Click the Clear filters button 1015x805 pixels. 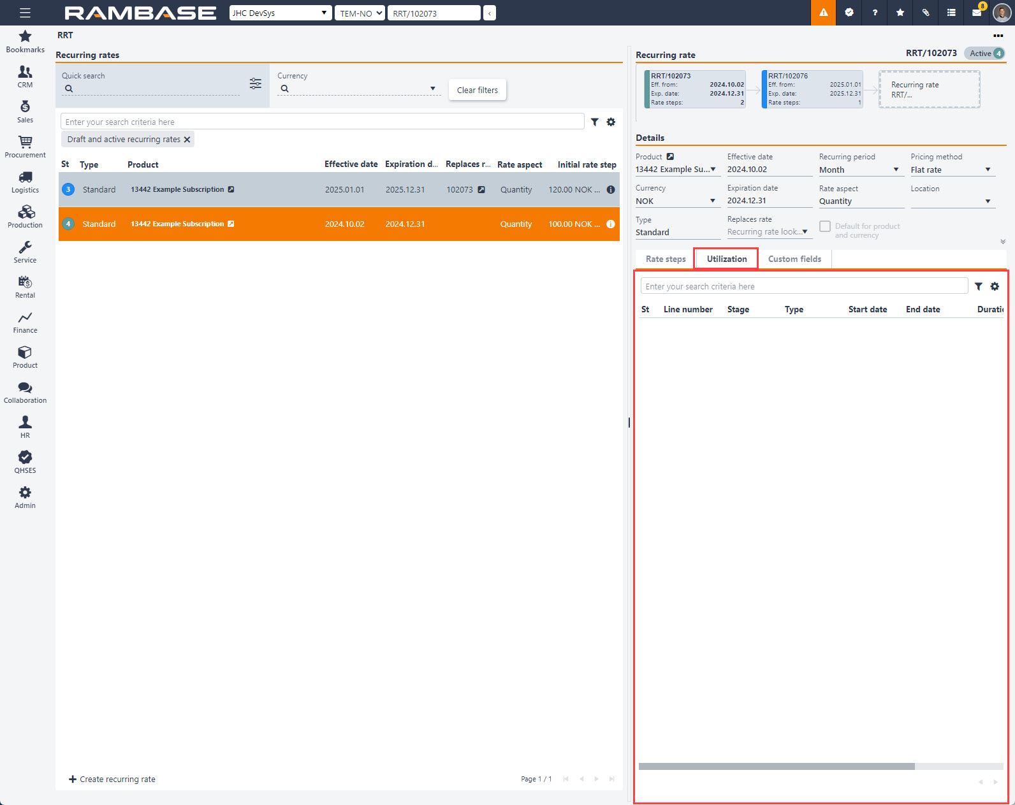coord(477,90)
